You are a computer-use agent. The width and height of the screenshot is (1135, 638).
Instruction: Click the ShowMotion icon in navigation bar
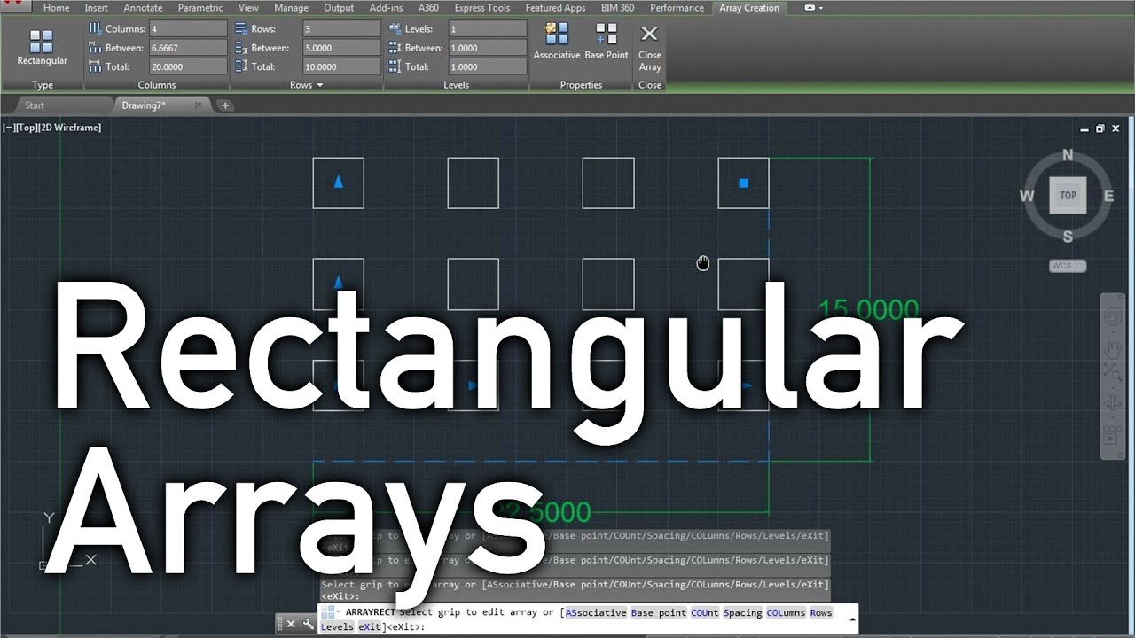[1112, 437]
